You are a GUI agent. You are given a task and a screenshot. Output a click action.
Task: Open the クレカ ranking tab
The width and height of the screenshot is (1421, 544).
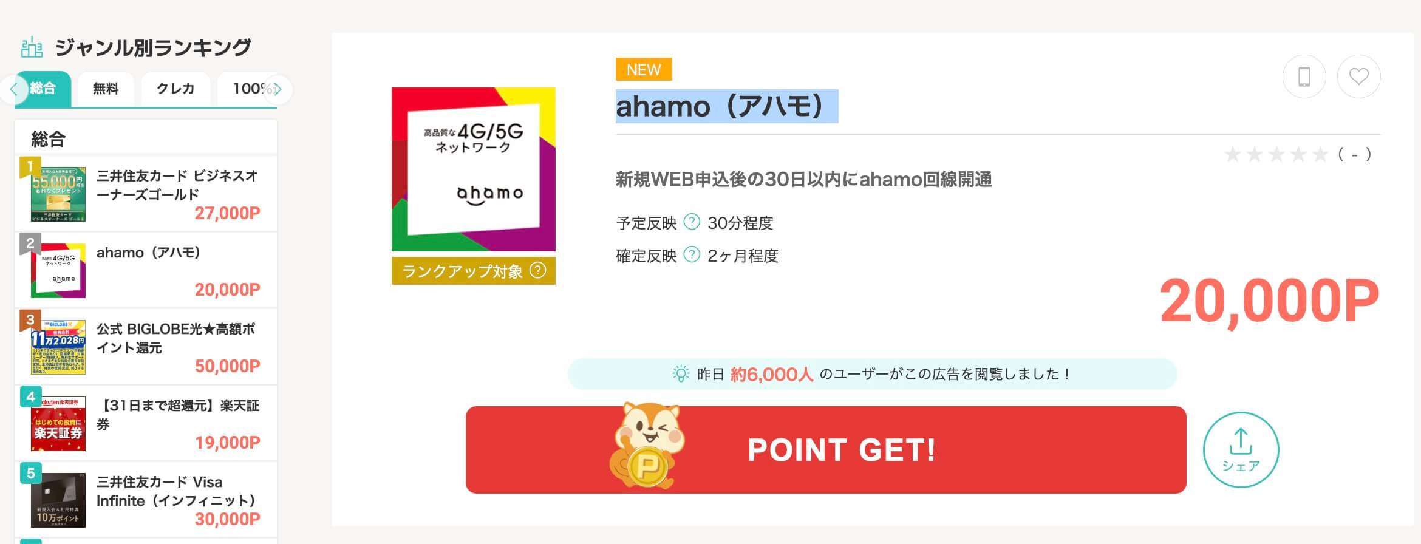[175, 89]
